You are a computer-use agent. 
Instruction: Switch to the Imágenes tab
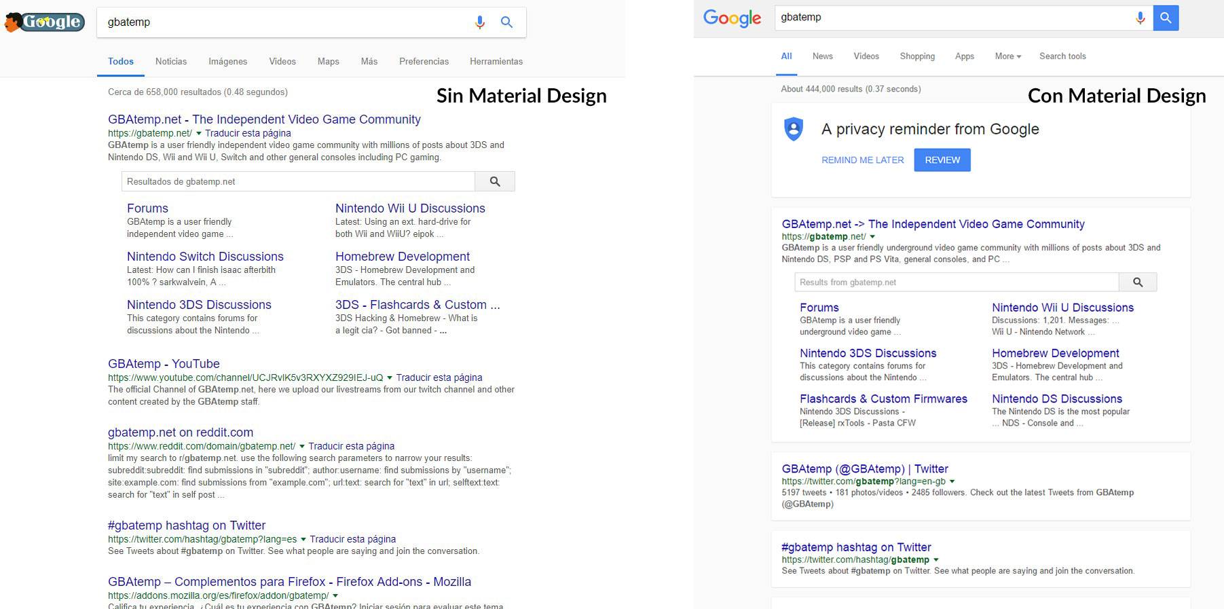pyautogui.click(x=227, y=61)
